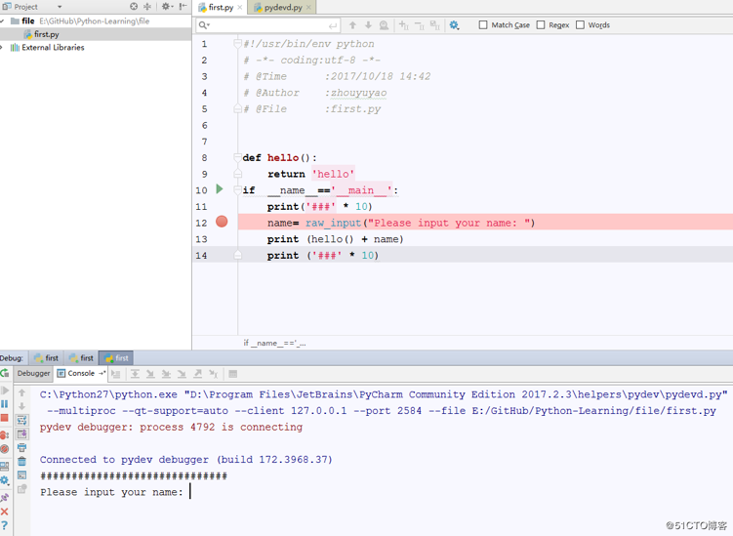The width and height of the screenshot is (733, 536).
Task: Close the pydevd.py editor tab
Action: pyautogui.click(x=308, y=8)
